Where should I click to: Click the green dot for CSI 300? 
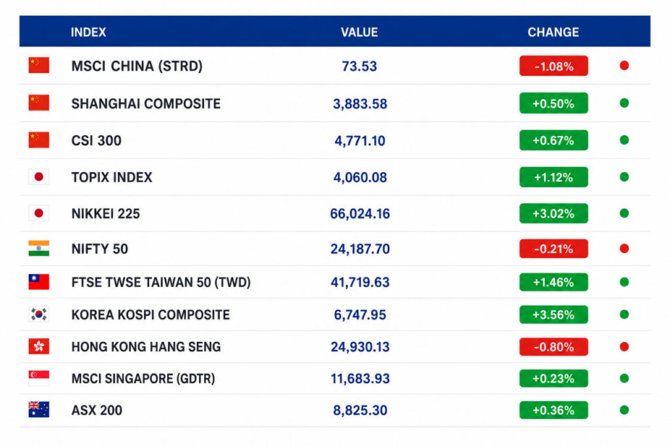[624, 140]
